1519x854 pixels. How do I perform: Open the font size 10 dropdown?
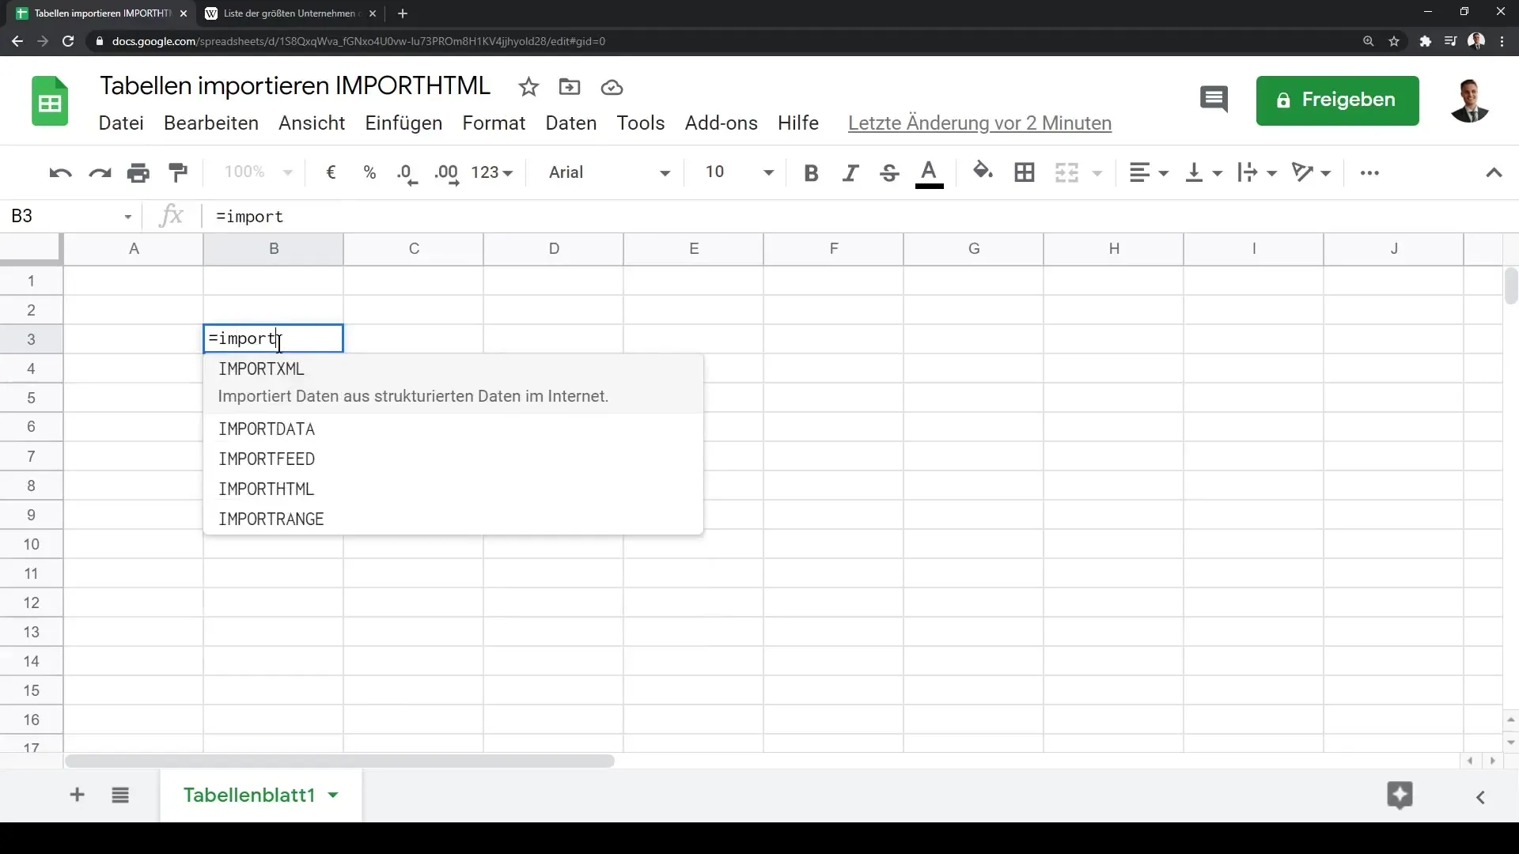(739, 172)
